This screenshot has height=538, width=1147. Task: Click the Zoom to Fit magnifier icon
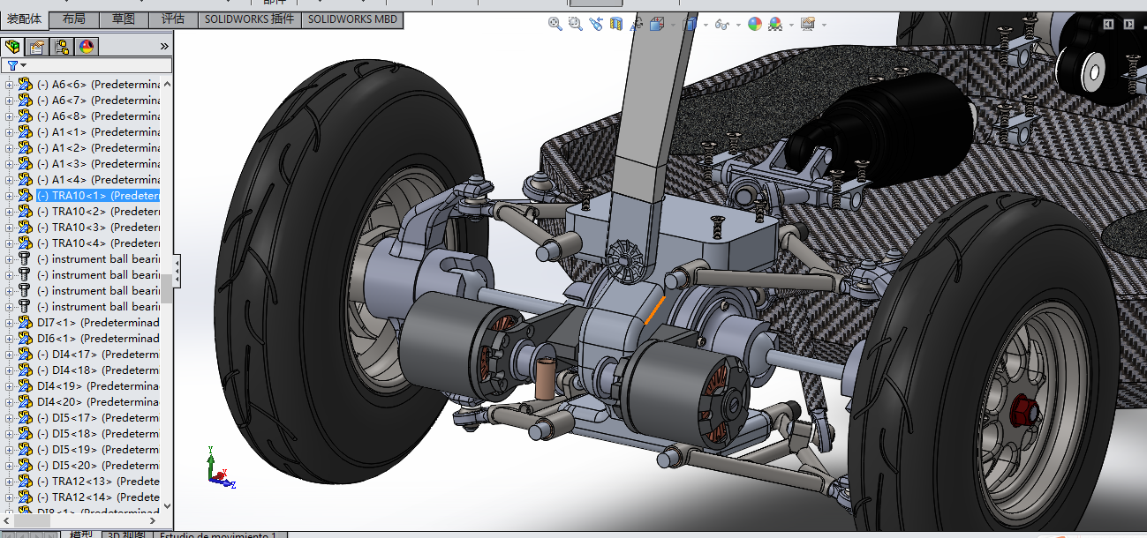[555, 25]
